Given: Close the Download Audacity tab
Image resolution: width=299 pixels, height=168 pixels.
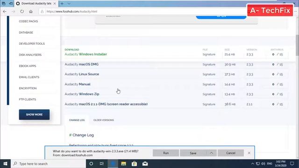Looking at the screenshot, I should tap(55, 3).
